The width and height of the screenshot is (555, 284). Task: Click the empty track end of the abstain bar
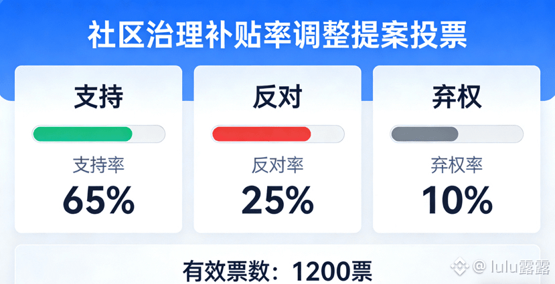(490, 134)
